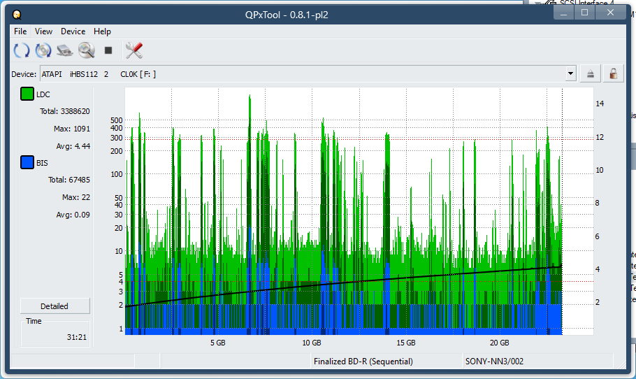Maximize the QPxTool window

[x=584, y=13]
